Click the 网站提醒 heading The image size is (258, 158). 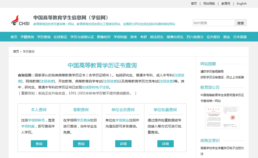click(208, 64)
